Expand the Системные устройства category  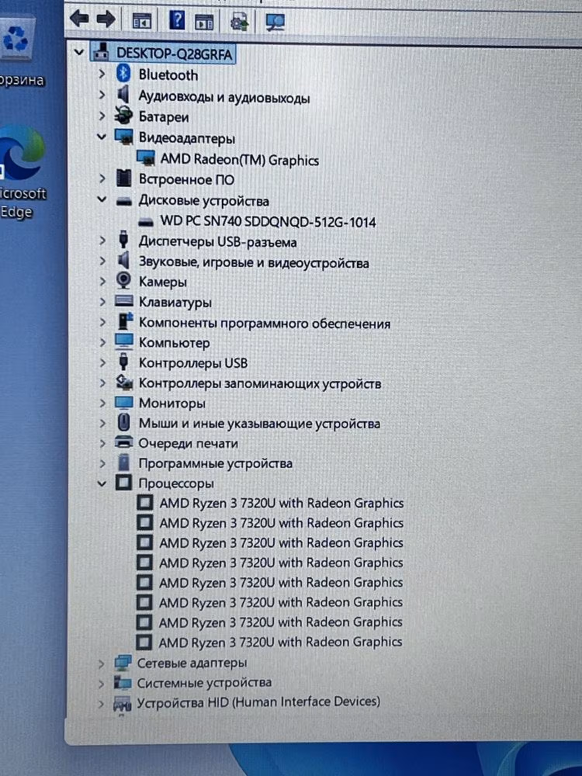click(x=101, y=684)
